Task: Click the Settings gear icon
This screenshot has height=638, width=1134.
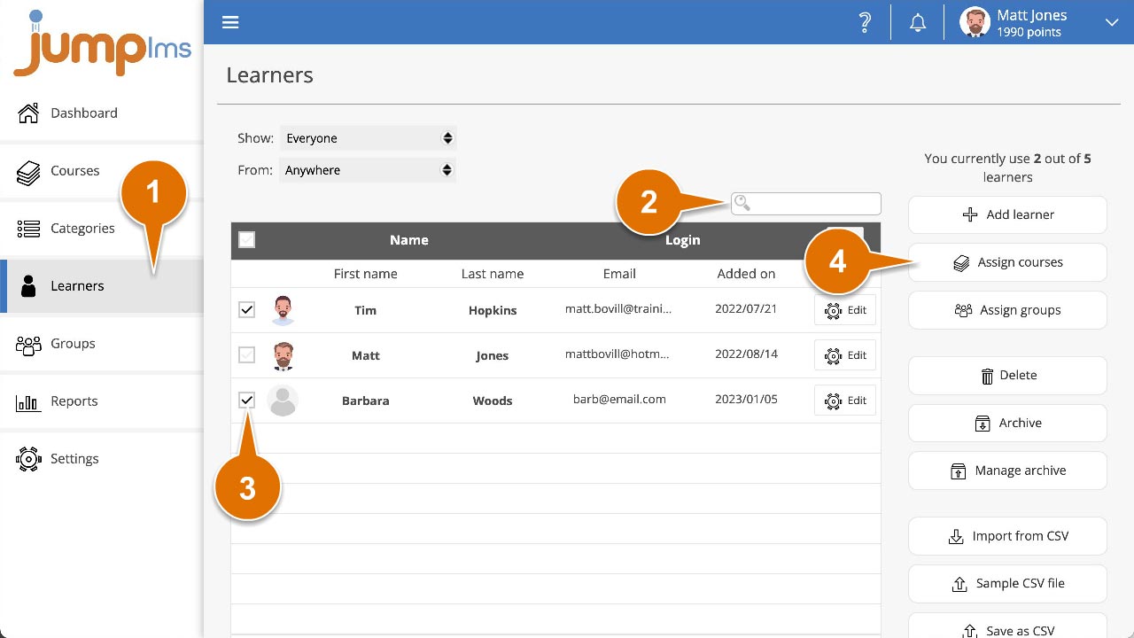Action: point(28,459)
